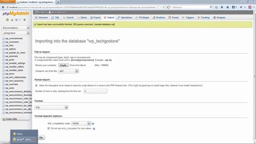
Task: Close the wp-techgostore taskbar preview
Action: [34, 140]
